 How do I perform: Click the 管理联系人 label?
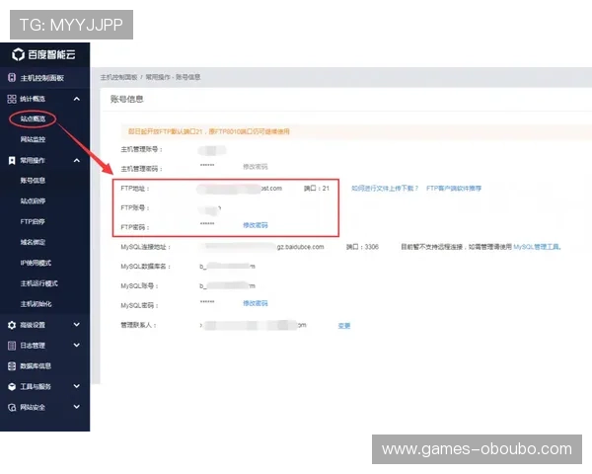(138, 325)
